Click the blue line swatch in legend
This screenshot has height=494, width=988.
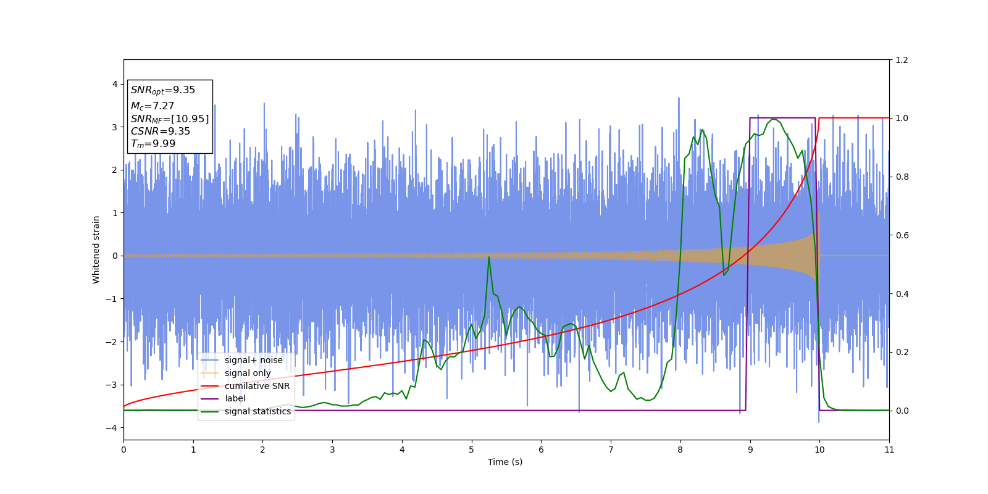pyautogui.click(x=210, y=361)
